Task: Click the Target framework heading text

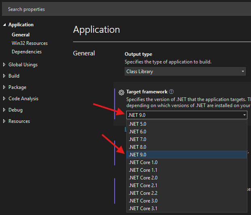Action: pyautogui.click(x=147, y=92)
